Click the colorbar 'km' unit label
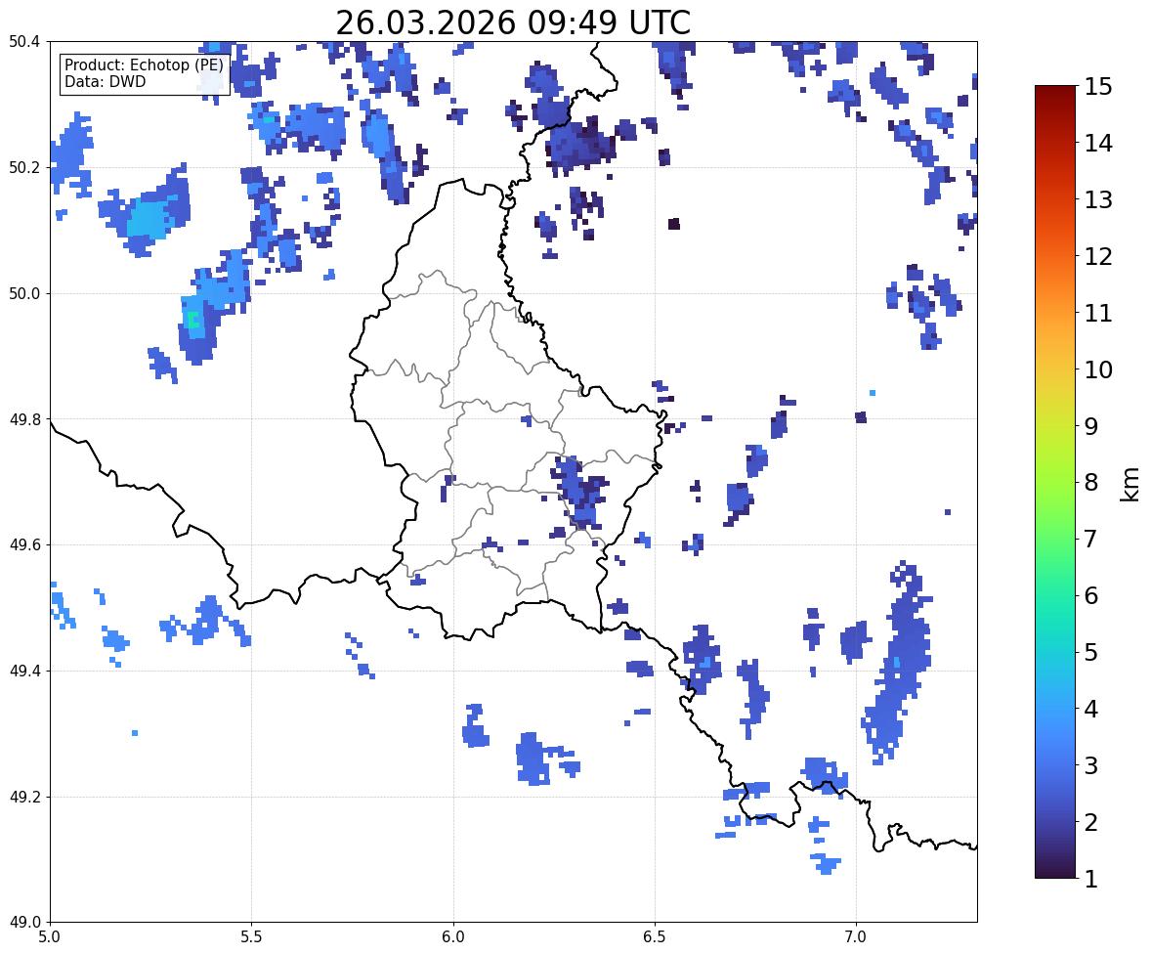This screenshot has width=1151, height=954. [1130, 483]
